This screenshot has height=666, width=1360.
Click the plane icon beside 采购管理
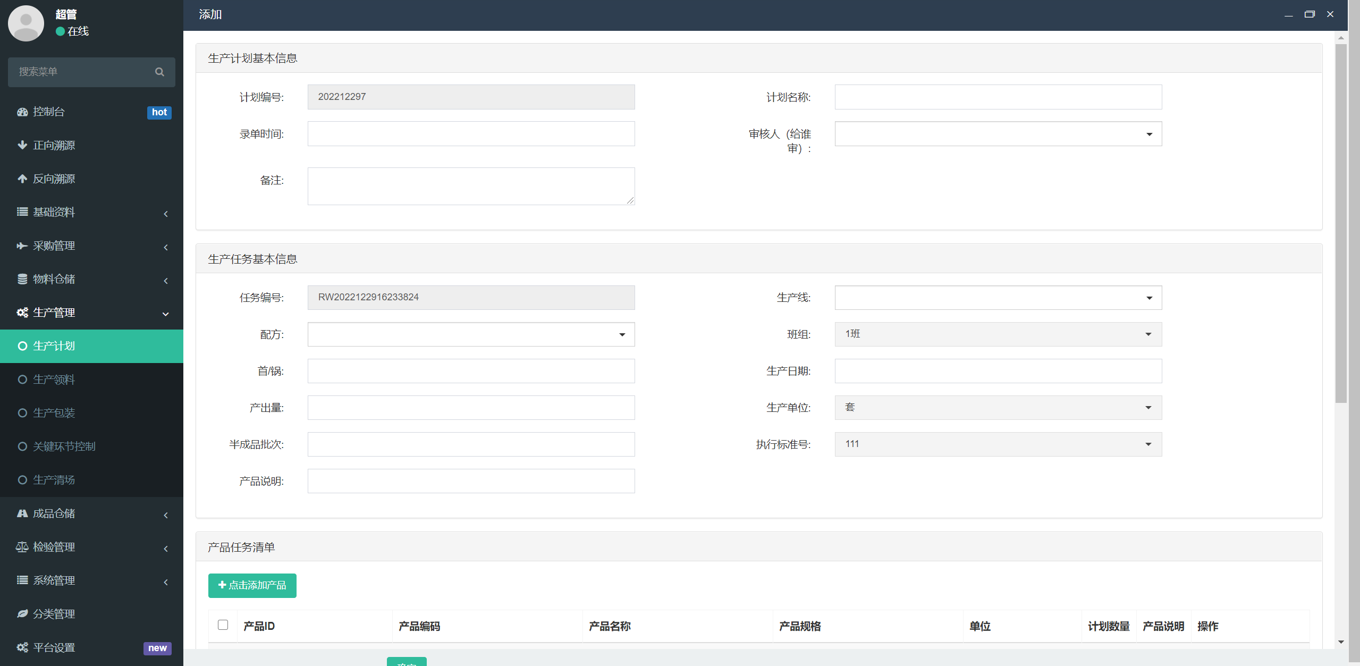pyautogui.click(x=22, y=246)
